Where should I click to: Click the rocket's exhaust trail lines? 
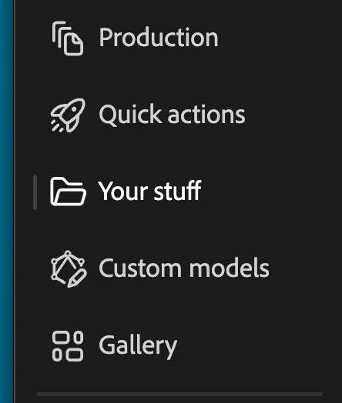point(57,126)
